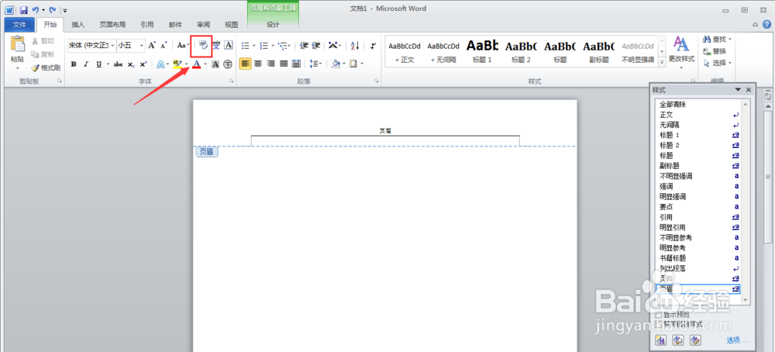775x352 pixels.
Task: Switch to the Review (审阅) tab
Action: 203,25
